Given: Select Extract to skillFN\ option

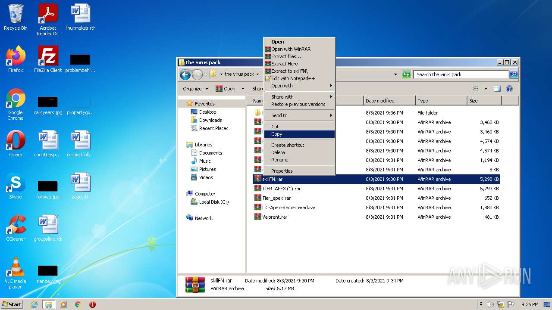Looking at the screenshot, I should (299, 71).
